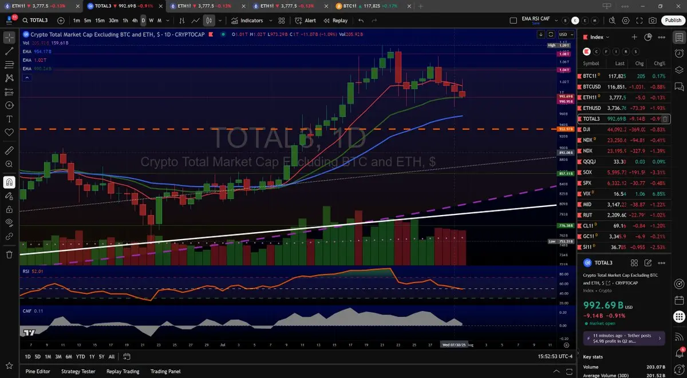The height and width of the screenshot is (378, 687).
Task: Open the quick search magnifier icon
Action: point(612,21)
